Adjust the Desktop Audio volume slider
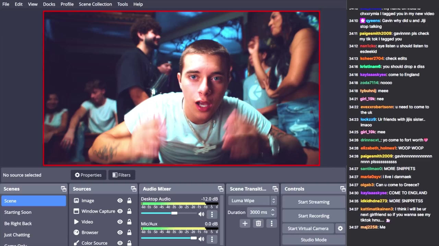The height and width of the screenshot is (246, 439). 174,213
